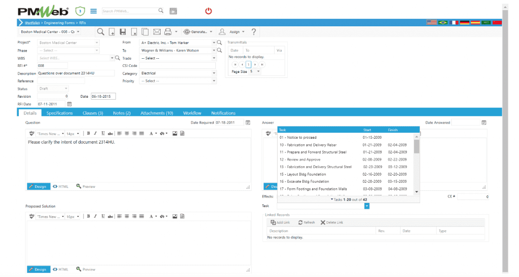Click the CSI Code input field
The image size is (519, 277).
click(178, 65)
